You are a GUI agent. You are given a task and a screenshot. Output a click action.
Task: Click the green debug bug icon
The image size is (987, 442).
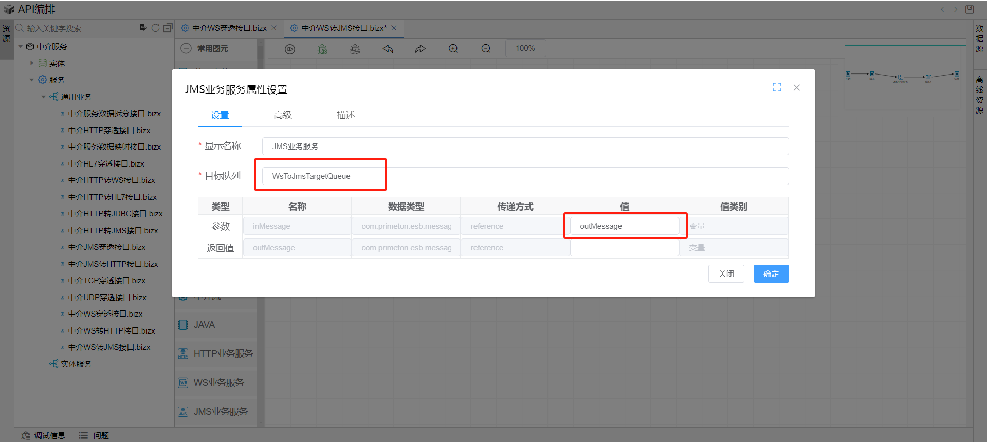pos(322,49)
